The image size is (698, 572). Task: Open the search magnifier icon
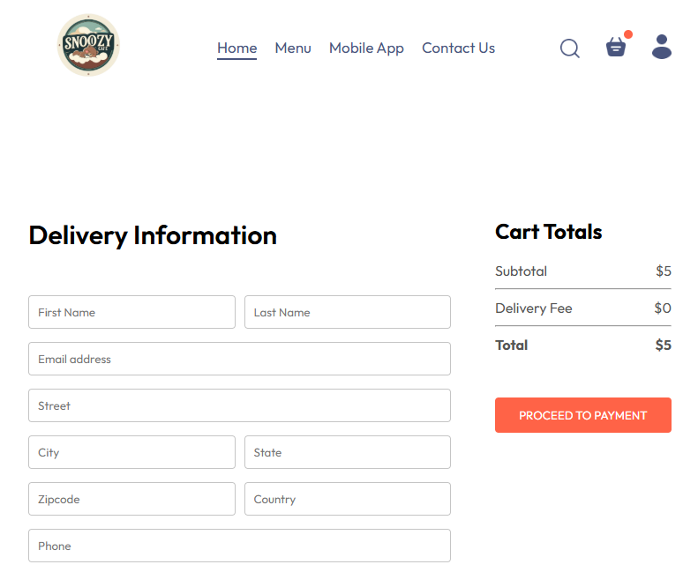(x=570, y=48)
